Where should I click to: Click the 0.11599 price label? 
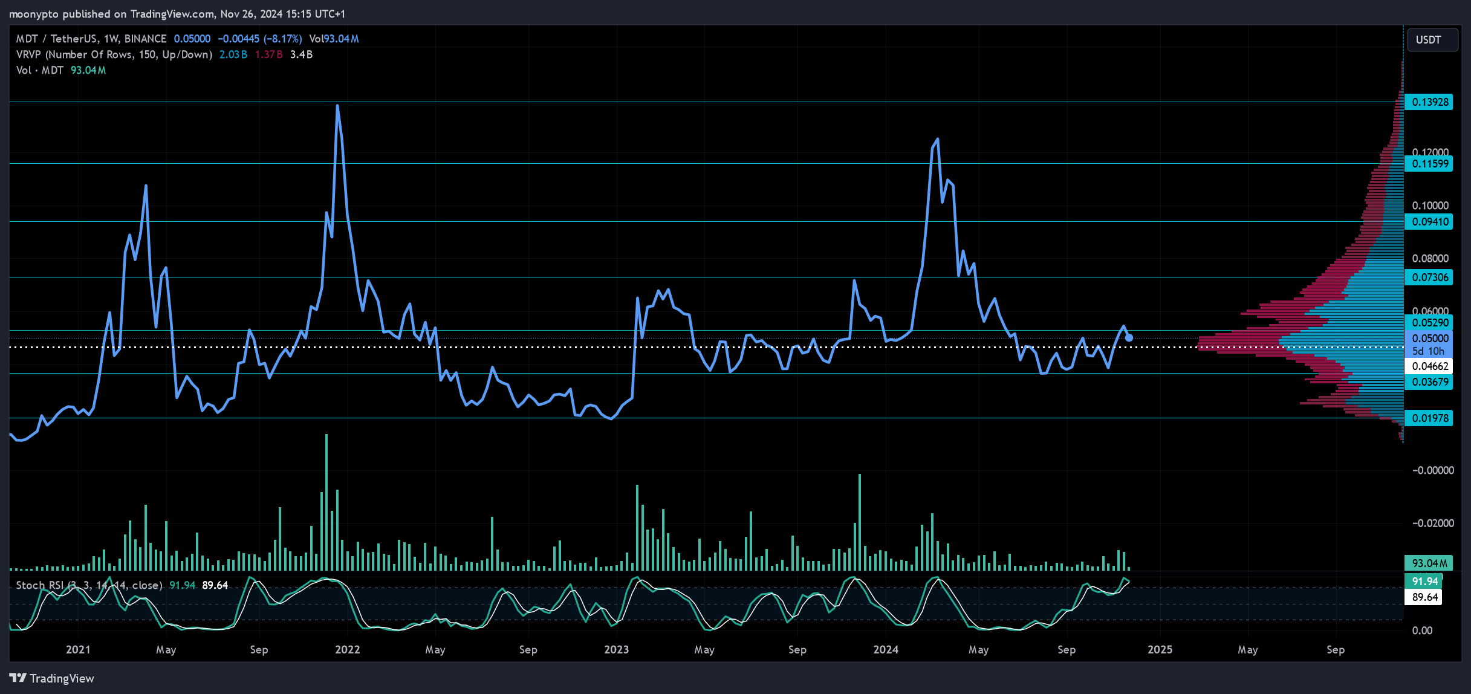pos(1429,164)
